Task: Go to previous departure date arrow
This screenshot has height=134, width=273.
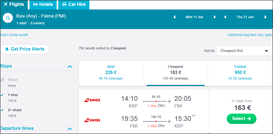Action: [x=174, y=17]
